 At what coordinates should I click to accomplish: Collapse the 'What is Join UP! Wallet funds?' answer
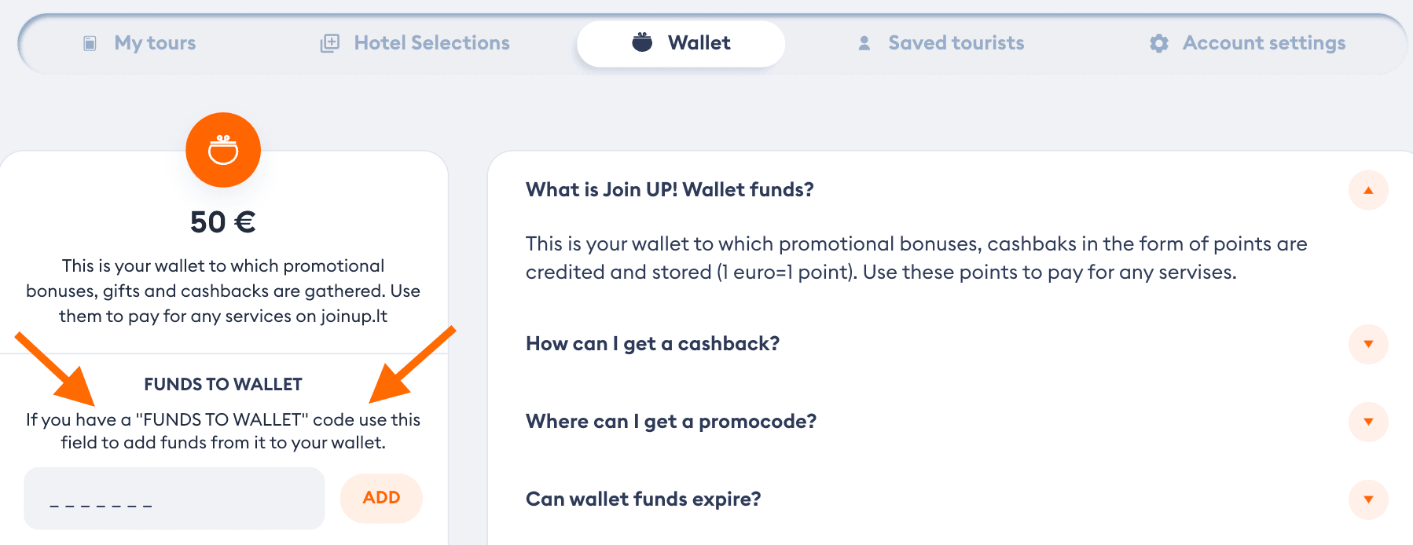click(1368, 190)
